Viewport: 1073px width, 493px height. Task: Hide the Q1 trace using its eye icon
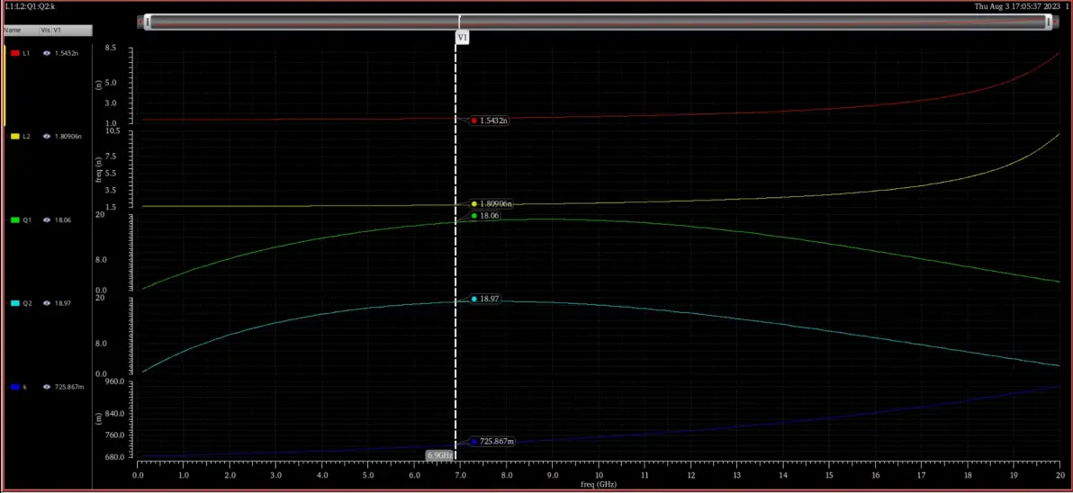[x=47, y=220]
